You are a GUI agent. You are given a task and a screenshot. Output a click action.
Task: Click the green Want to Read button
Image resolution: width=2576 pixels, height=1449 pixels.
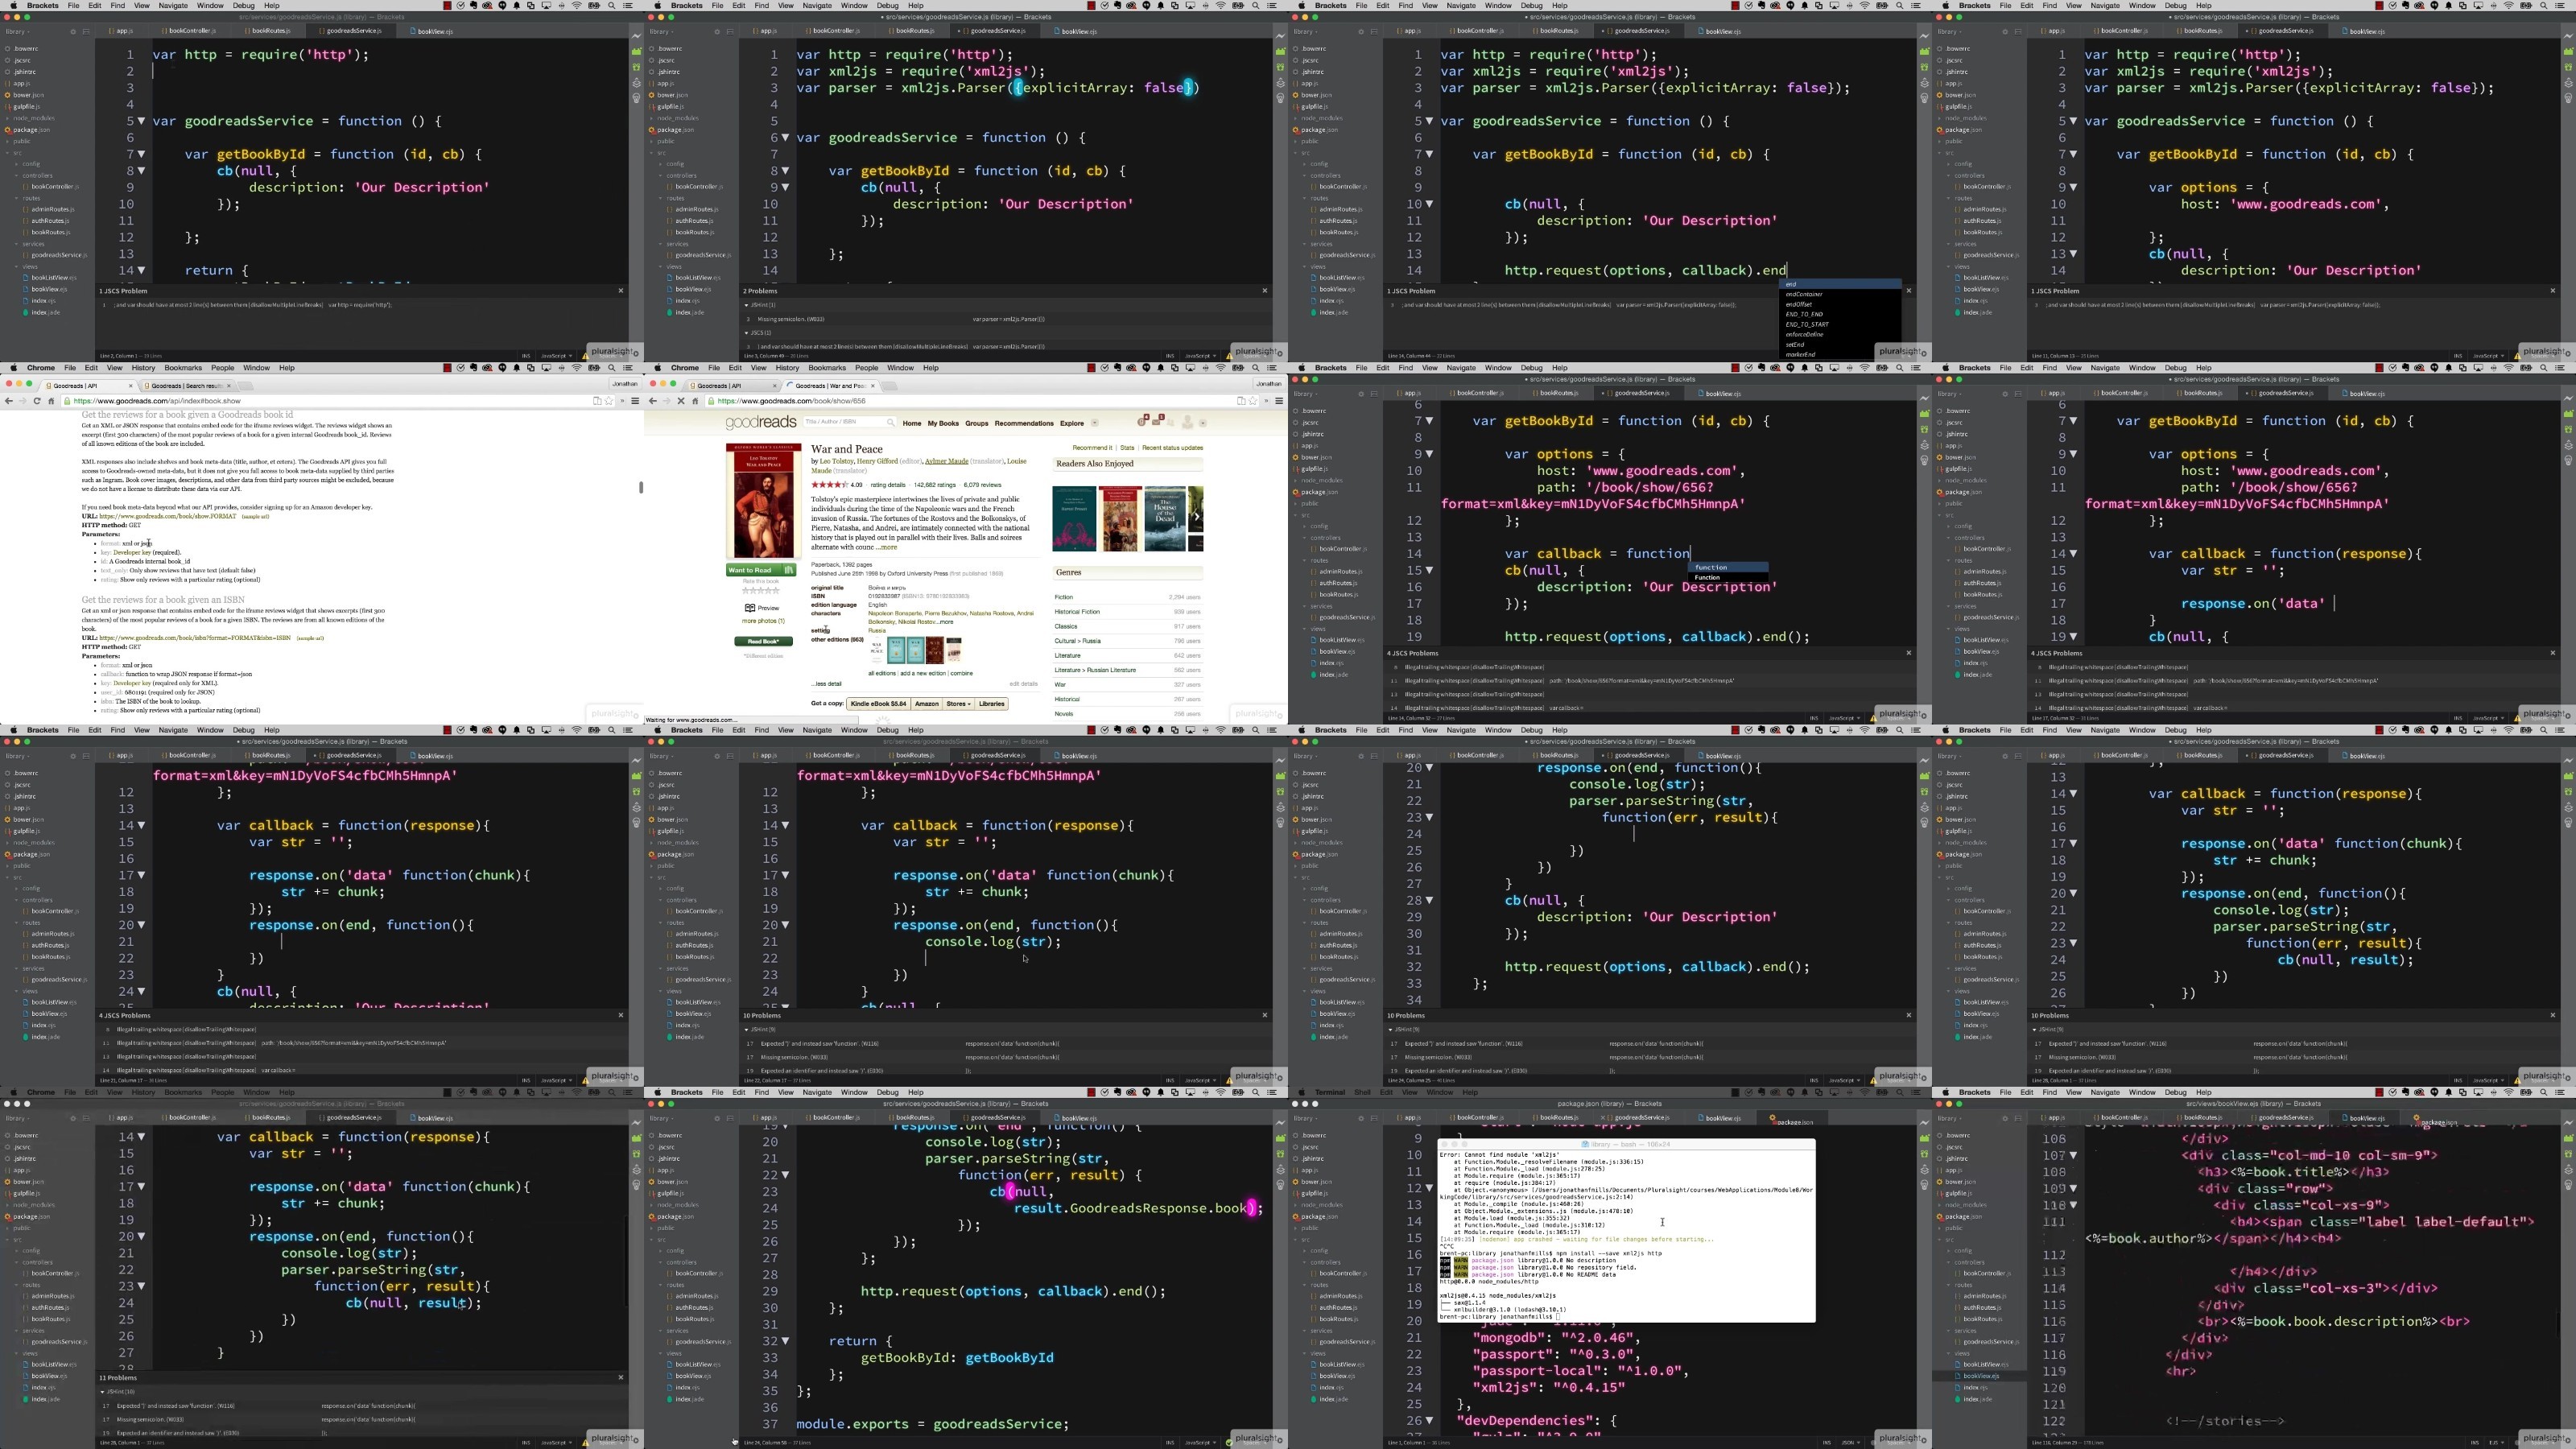pyautogui.click(x=753, y=570)
